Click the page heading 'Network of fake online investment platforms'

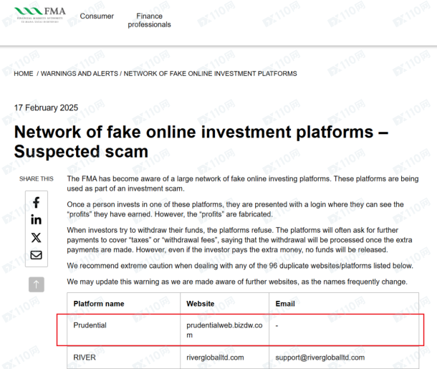201,142
